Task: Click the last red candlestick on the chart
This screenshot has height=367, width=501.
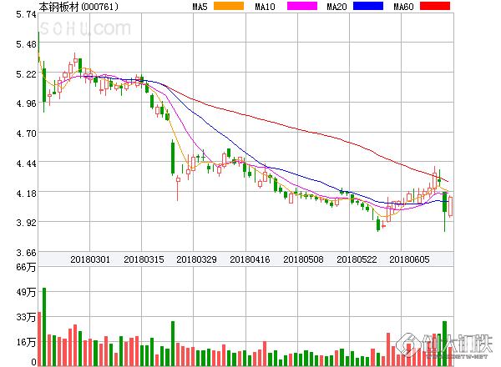Action: point(451,207)
